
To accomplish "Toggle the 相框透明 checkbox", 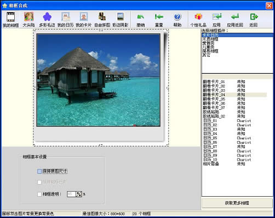I will click(x=39, y=195).
